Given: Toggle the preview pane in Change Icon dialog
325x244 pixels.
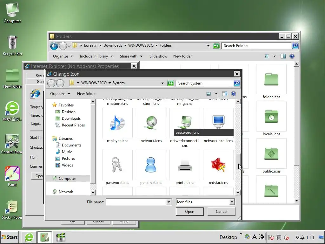Looking at the screenshot, I should [x=225, y=94].
